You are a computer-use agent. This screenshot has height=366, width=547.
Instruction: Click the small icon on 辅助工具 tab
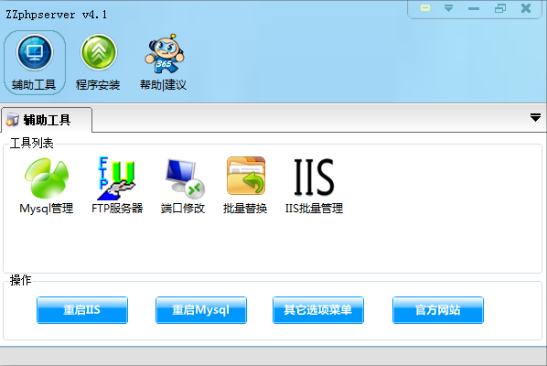(x=13, y=120)
